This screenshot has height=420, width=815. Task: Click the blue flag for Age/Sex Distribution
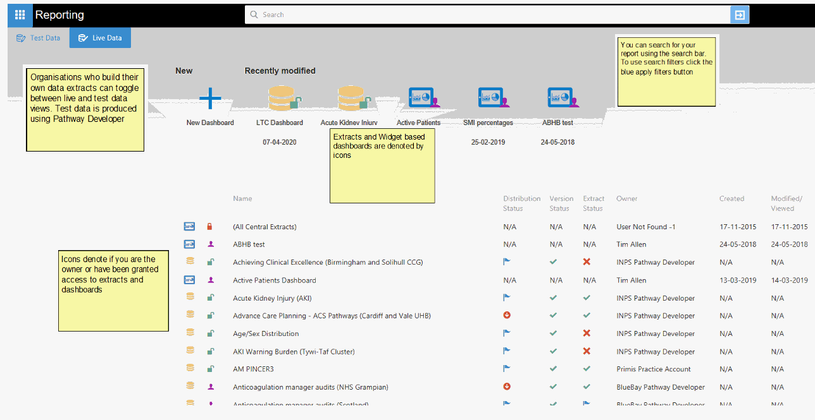[507, 333]
